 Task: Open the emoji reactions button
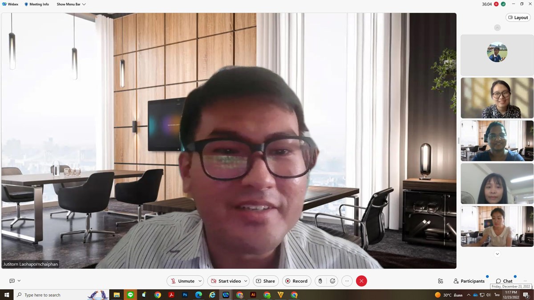point(332,281)
